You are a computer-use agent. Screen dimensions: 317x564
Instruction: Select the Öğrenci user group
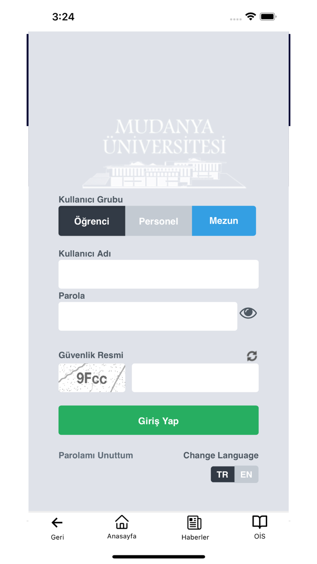pos(91,221)
